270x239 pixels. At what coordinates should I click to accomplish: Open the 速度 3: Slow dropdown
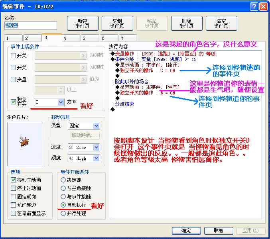point(97,147)
